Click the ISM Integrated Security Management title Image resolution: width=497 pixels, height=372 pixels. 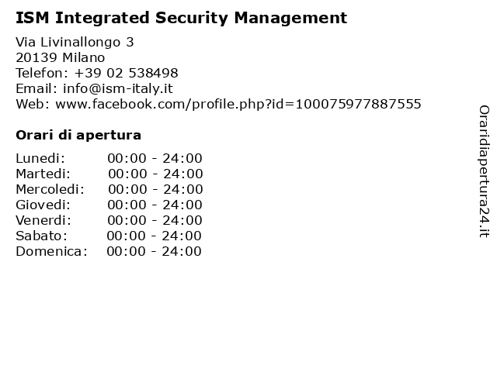click(181, 18)
